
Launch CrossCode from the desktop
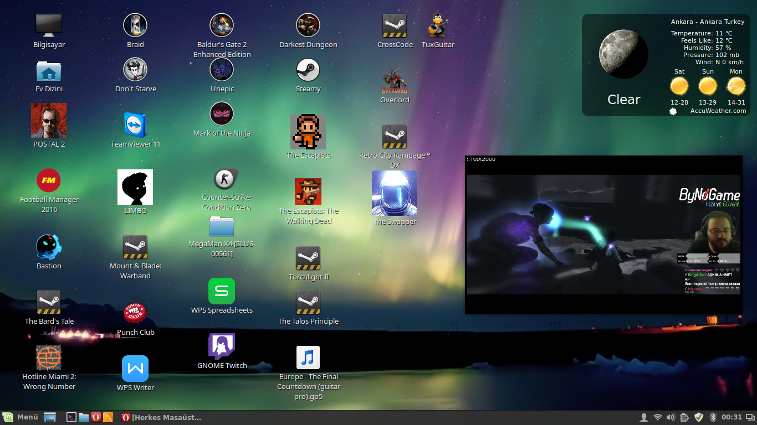coord(395,25)
